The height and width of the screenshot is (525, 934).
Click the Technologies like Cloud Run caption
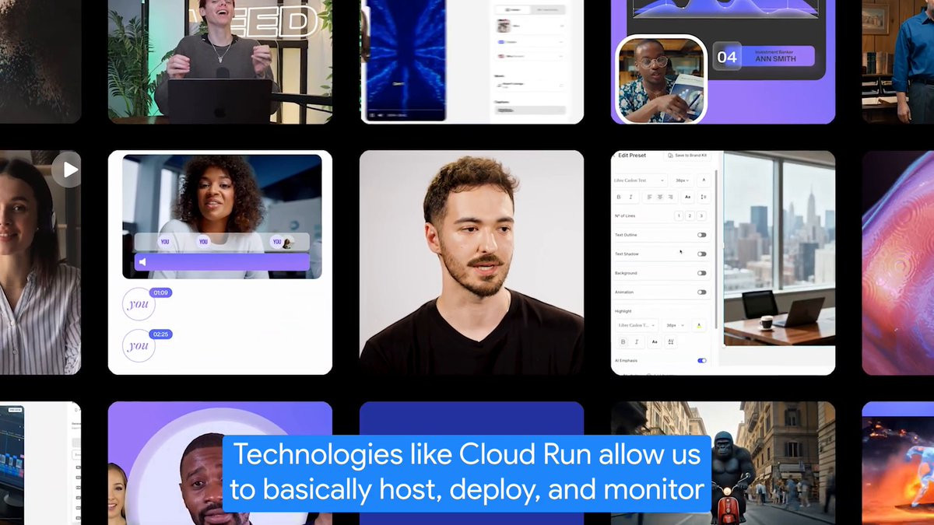tap(467, 473)
